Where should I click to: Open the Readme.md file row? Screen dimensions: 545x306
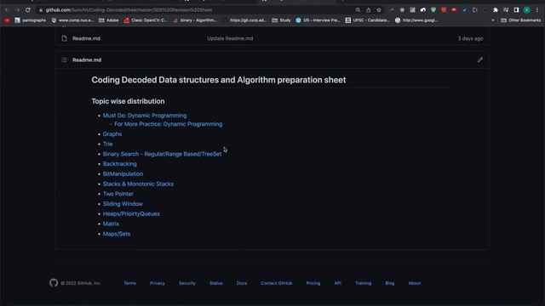click(x=86, y=38)
